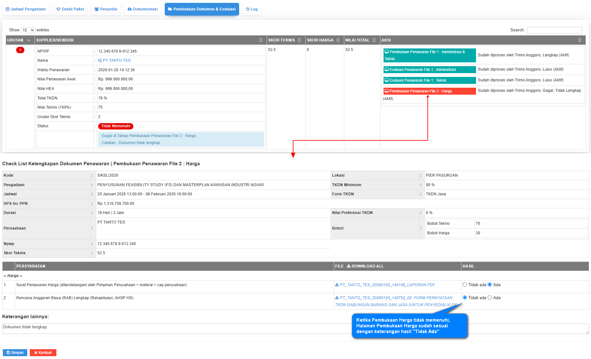Click sort icon on Nilai Total column
This screenshot has width=591, height=359.
pos(374,40)
